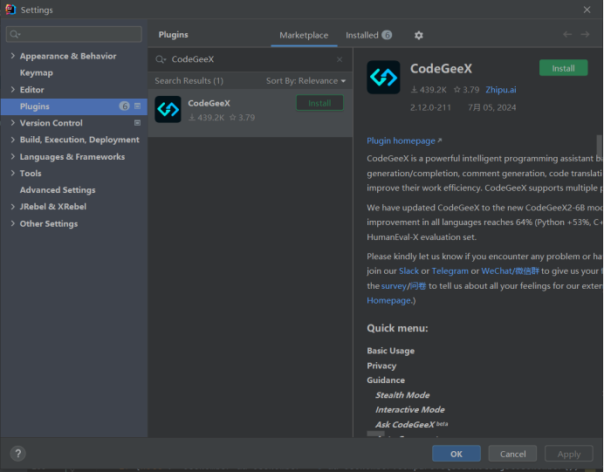Jump to Guidance in quick menu
Screen dimensions: 604x472
click(386, 380)
